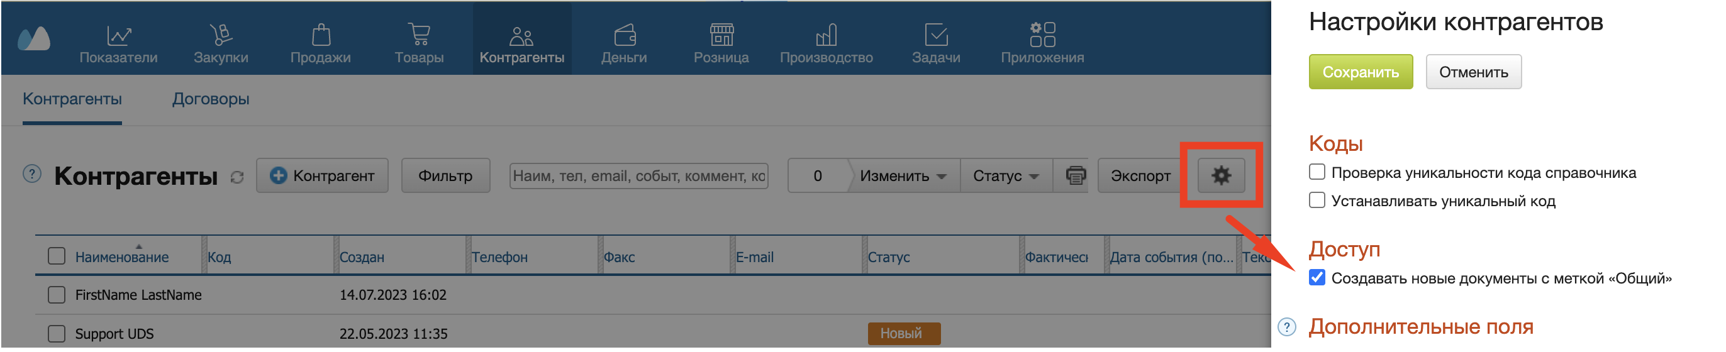Sort by the Создан column
Image resolution: width=1726 pixels, height=352 pixels.
coord(362,258)
